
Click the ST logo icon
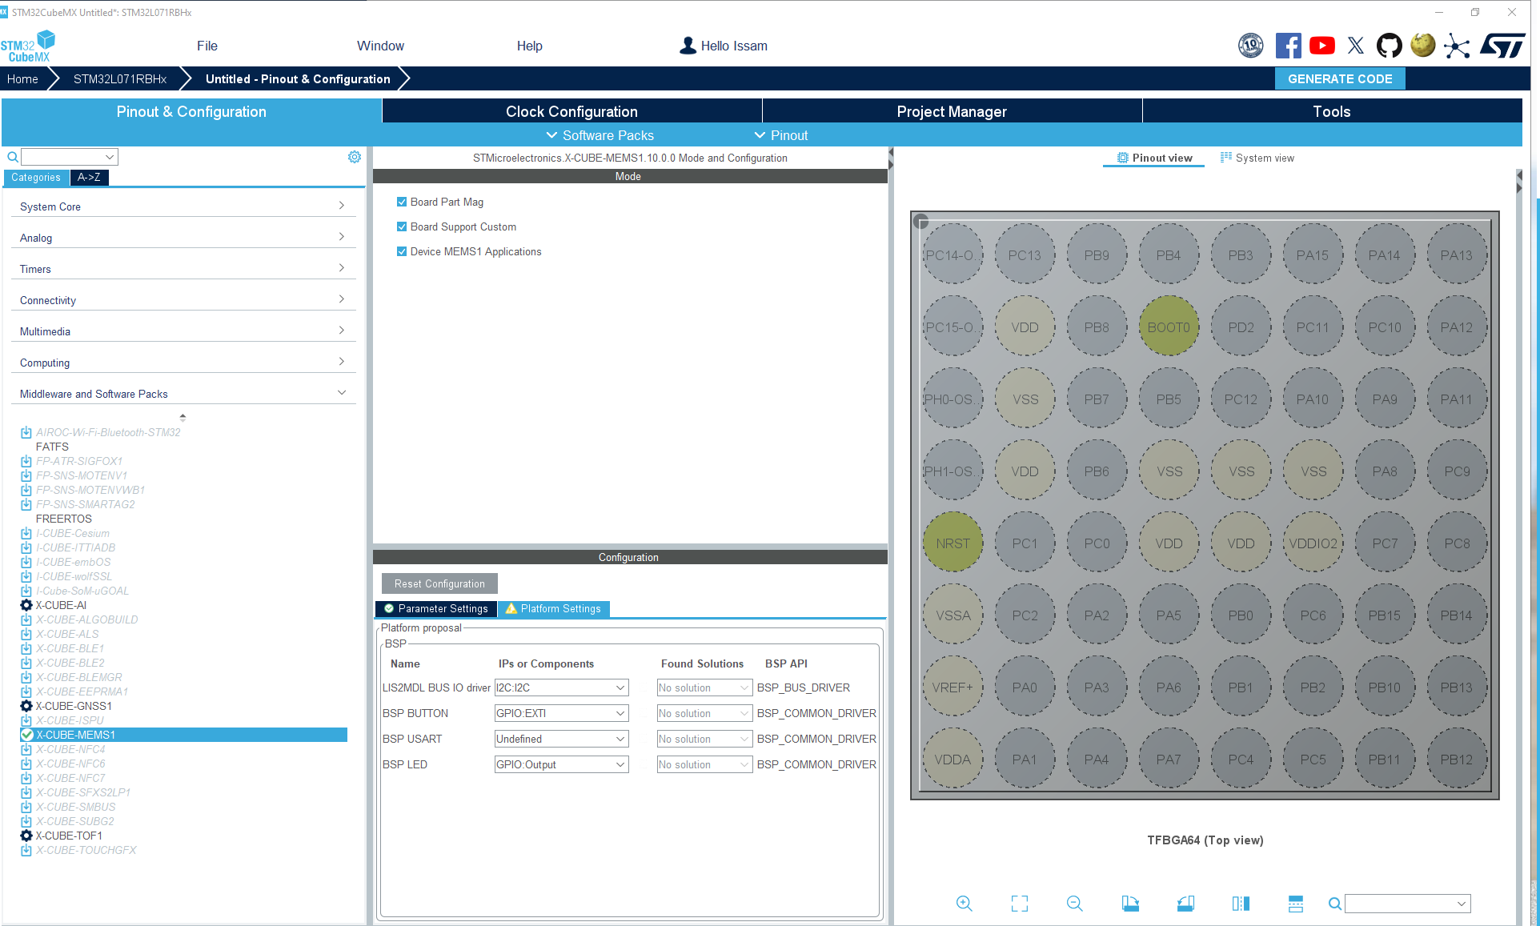point(1502,46)
